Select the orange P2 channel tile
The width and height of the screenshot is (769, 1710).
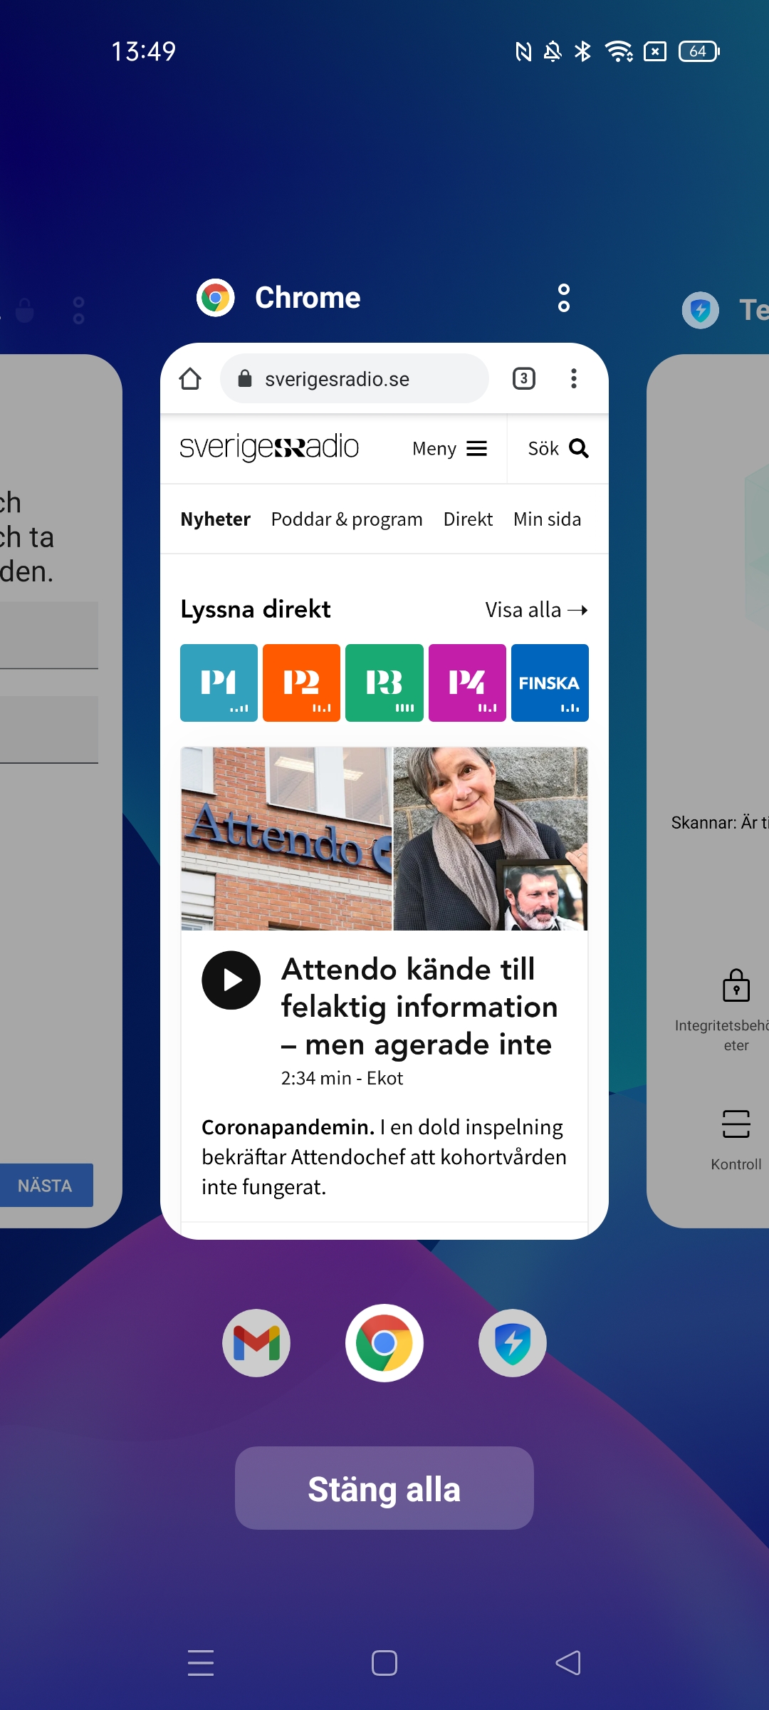click(x=301, y=683)
